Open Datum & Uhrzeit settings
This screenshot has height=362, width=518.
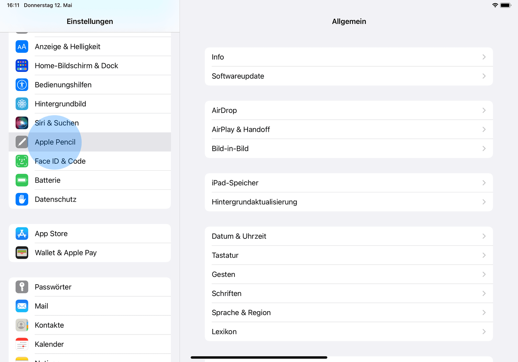click(349, 236)
